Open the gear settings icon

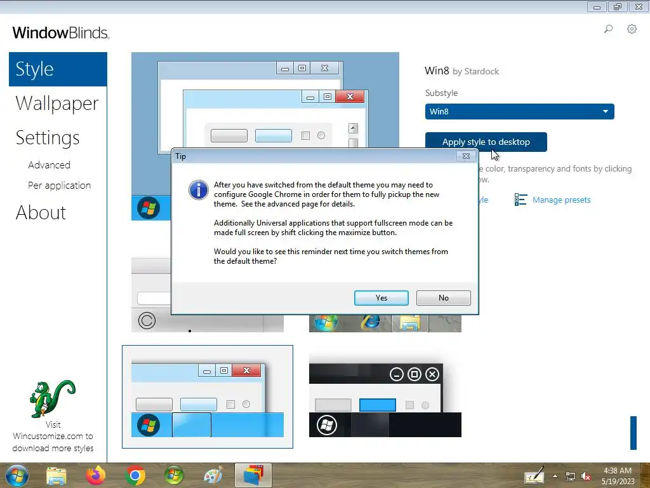click(632, 29)
